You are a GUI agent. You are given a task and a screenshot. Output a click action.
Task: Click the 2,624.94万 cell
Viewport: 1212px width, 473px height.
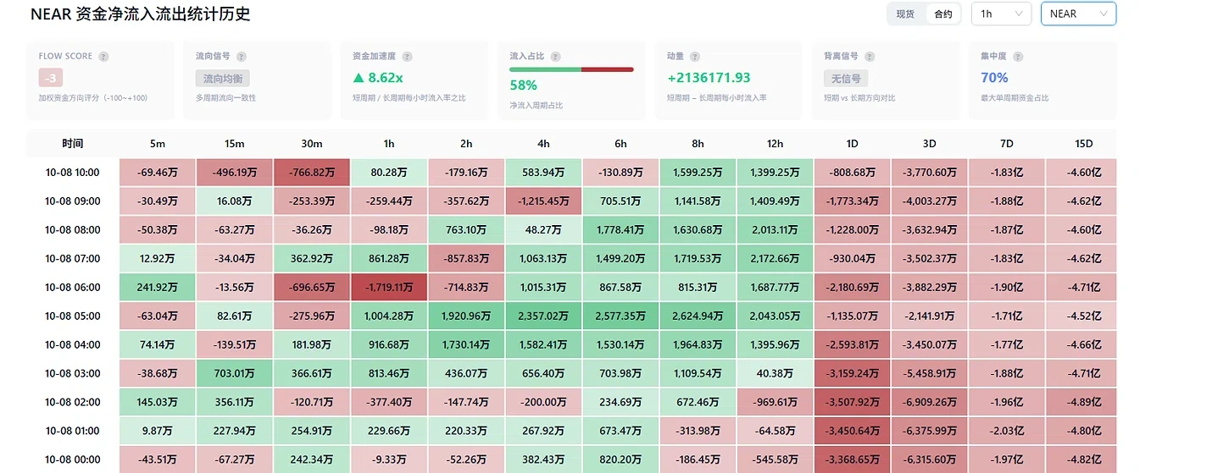pyautogui.click(x=698, y=316)
